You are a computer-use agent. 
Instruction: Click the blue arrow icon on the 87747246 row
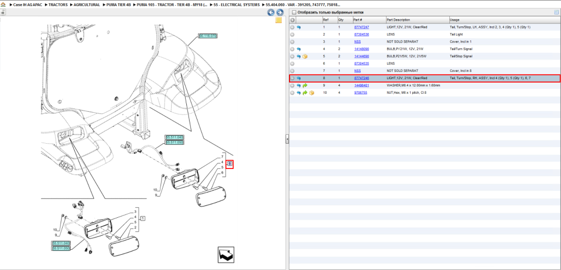pyautogui.click(x=299, y=78)
